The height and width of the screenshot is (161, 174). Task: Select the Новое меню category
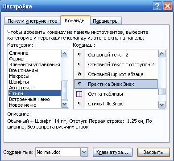pos(34,105)
